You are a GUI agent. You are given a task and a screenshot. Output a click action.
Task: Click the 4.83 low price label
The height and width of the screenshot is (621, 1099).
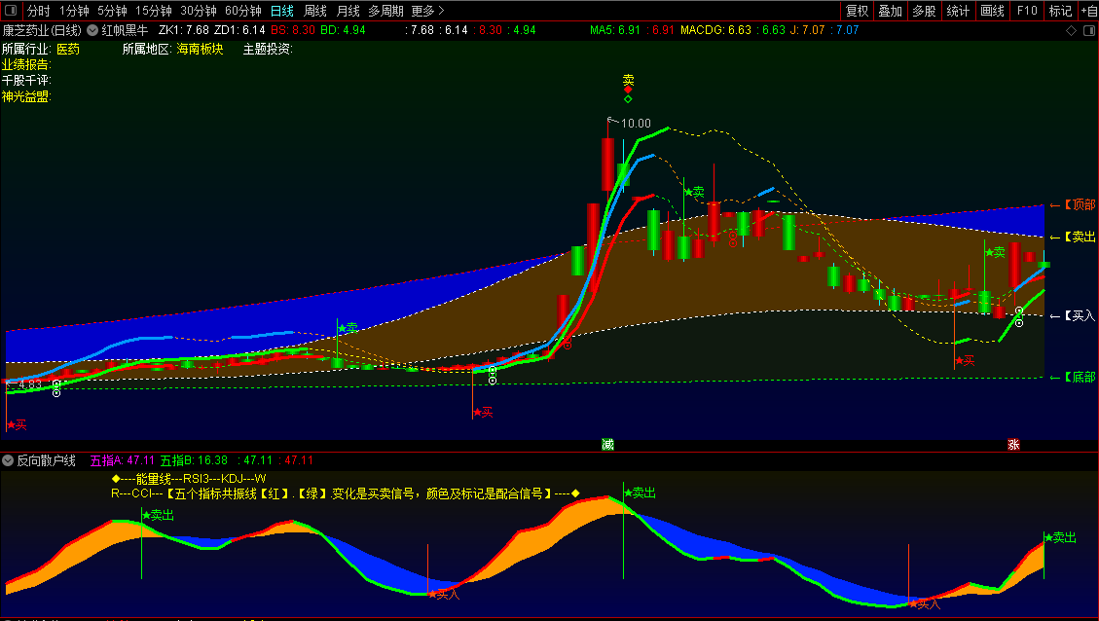tap(30, 384)
